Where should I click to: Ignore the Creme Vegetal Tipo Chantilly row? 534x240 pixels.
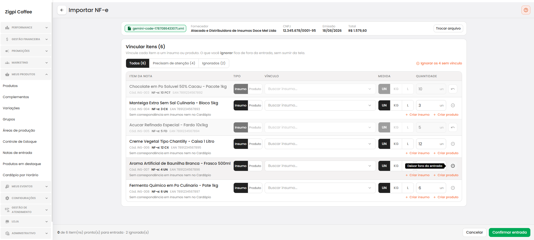453,144
